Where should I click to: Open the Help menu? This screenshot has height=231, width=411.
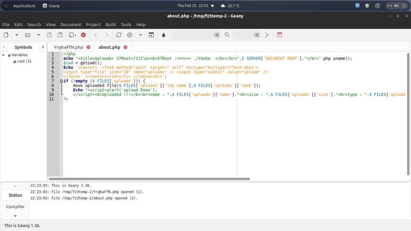[141, 24]
